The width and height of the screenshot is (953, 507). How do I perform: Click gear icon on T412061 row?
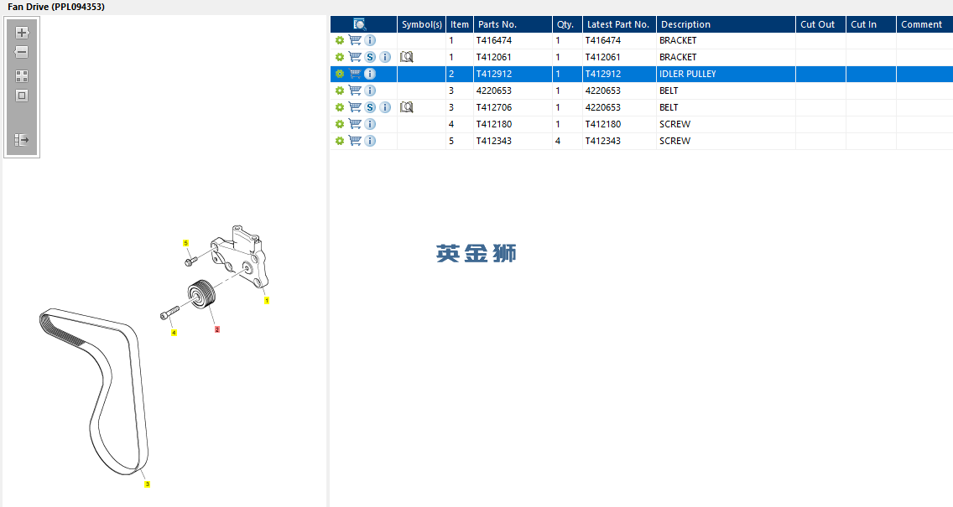(x=340, y=57)
